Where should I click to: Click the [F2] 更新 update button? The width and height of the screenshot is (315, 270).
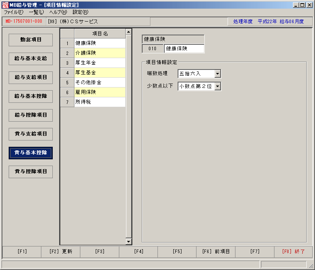[61, 252]
